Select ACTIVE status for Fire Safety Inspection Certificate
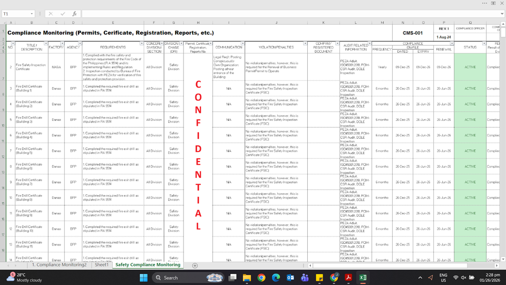Viewport: 506px width, 285px height. click(x=470, y=67)
